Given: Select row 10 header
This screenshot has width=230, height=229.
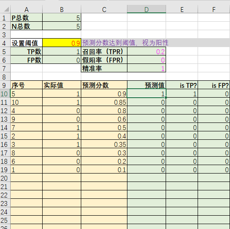Looking at the screenshot, I should tap(5, 94).
